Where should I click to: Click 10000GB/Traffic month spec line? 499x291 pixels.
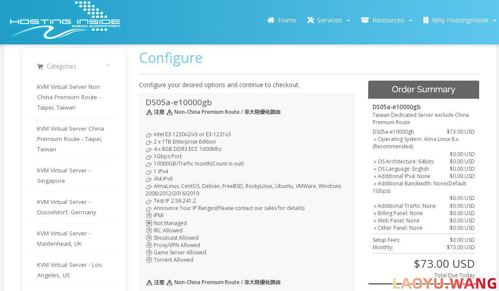tap(199, 164)
